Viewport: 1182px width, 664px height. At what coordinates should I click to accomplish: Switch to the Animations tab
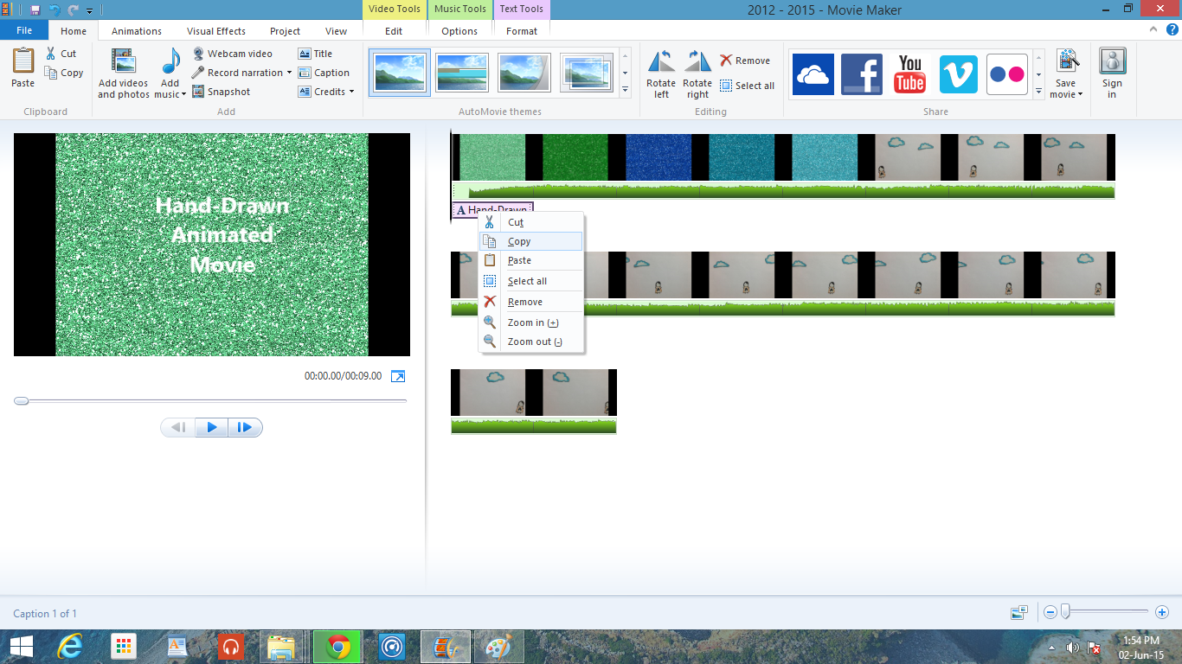[137, 31]
